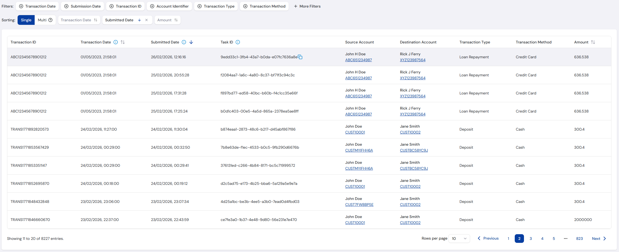The height and width of the screenshot is (252, 619).
Task: Click the Next page button
Action: pos(599,239)
